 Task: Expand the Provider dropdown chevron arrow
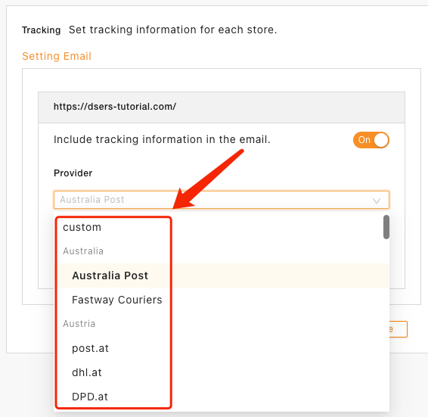pos(377,201)
